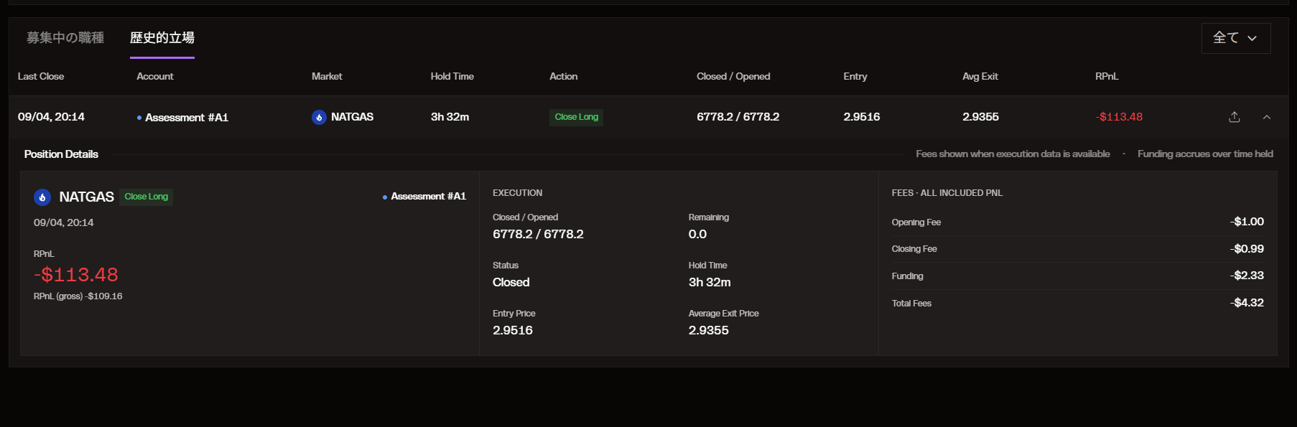
Task: Select the 歴史的立場 tab
Action: click(162, 37)
